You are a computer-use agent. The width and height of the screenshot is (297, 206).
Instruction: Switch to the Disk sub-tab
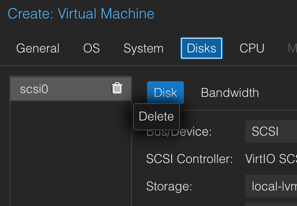(165, 93)
